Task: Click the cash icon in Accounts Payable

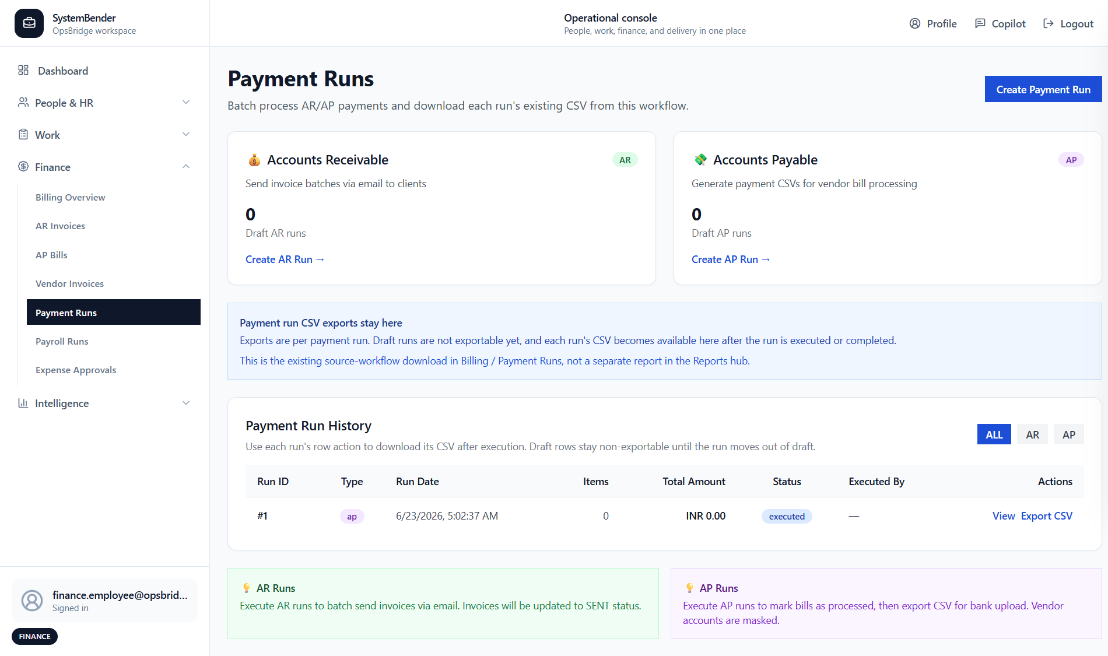Action: 700,160
